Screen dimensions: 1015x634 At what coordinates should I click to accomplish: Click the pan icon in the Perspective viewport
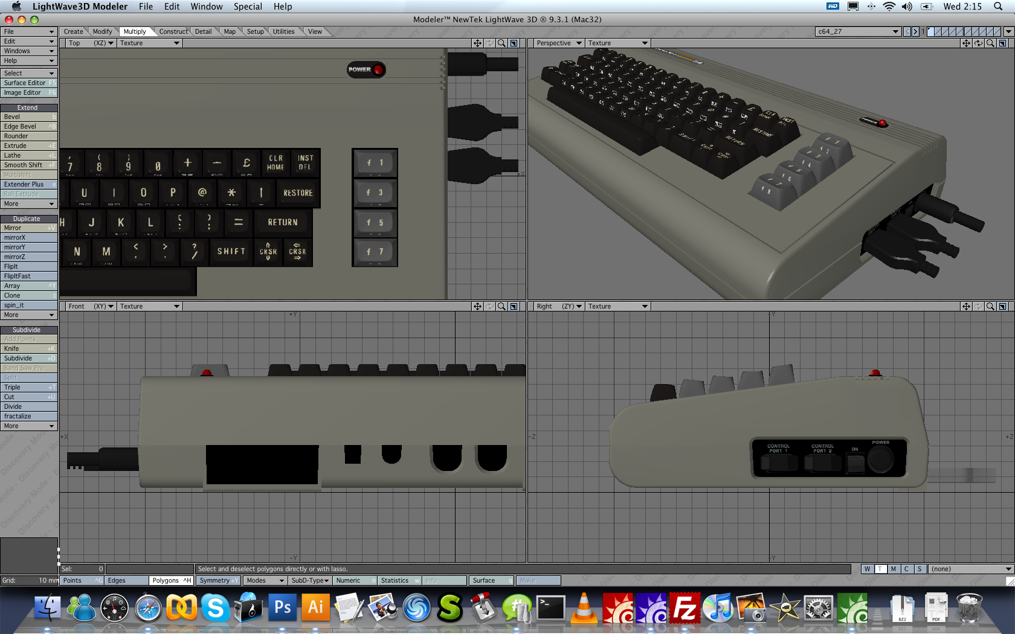tap(966, 43)
